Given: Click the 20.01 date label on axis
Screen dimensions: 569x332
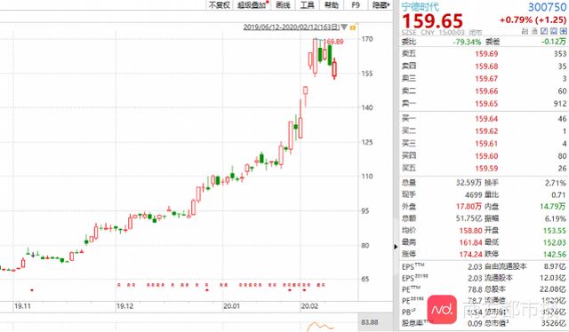Looking at the screenshot, I should pos(231,306).
